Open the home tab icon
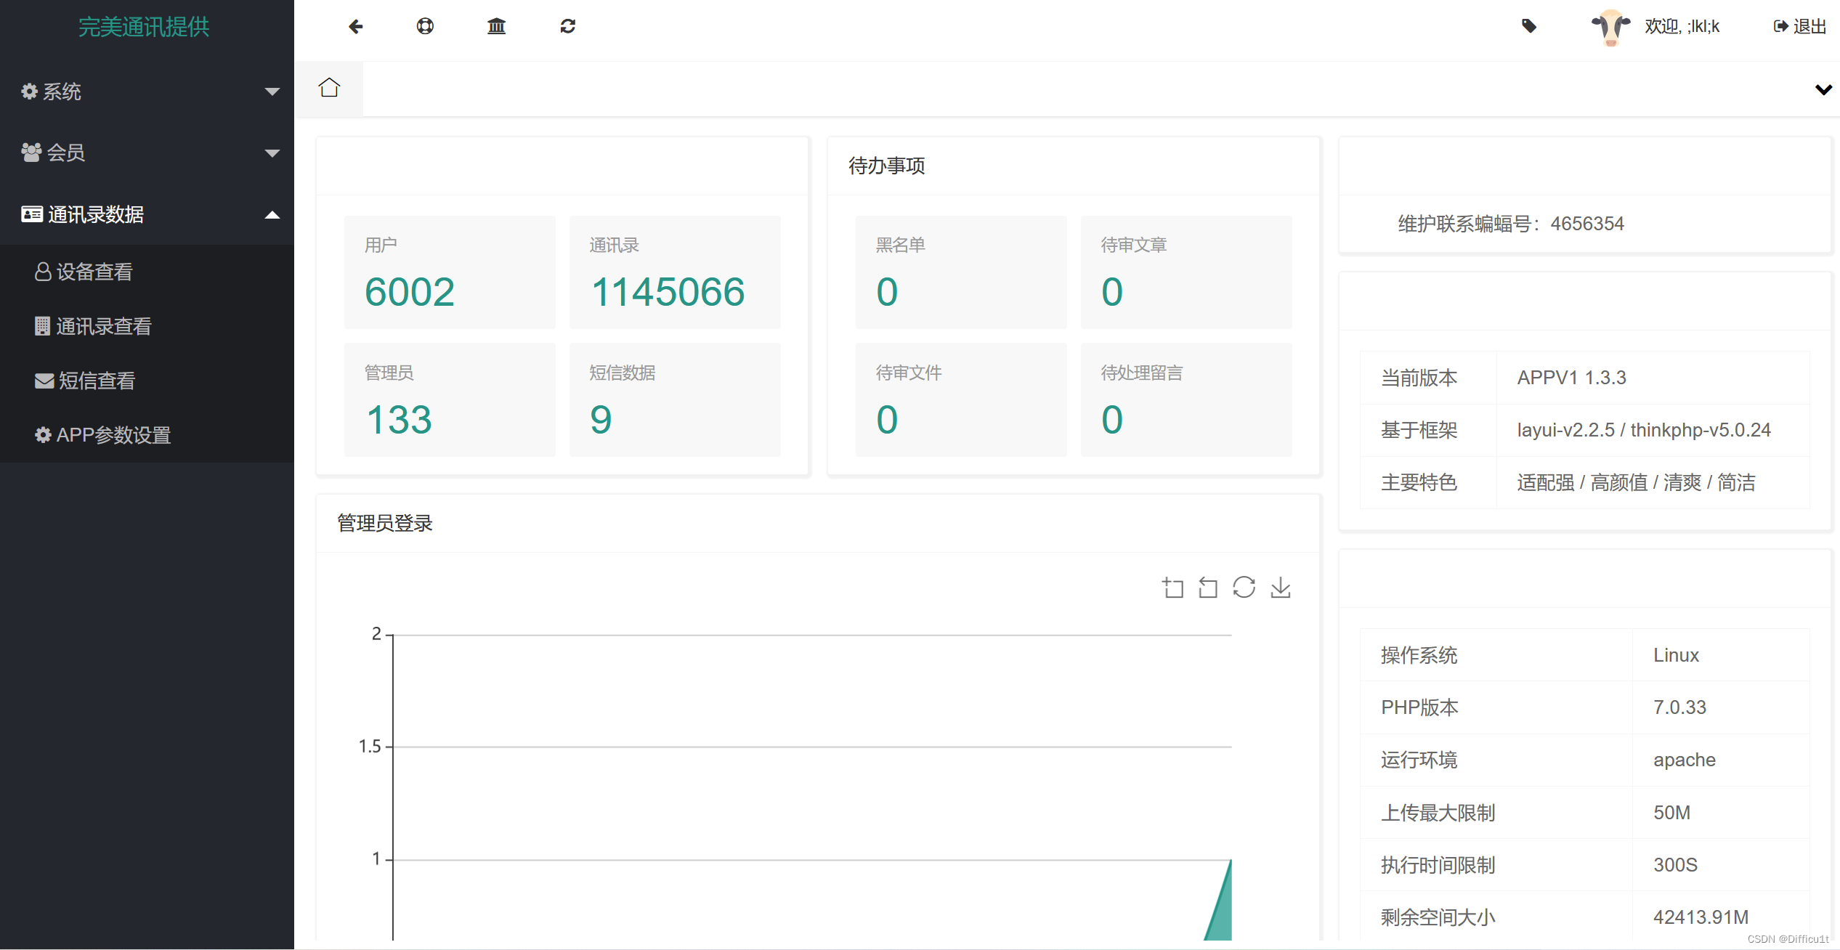Viewport: 1840px width, 950px height. coord(329,88)
